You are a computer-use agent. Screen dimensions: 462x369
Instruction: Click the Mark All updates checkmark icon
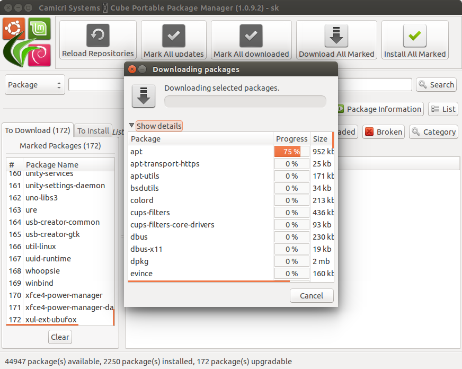coord(174,36)
